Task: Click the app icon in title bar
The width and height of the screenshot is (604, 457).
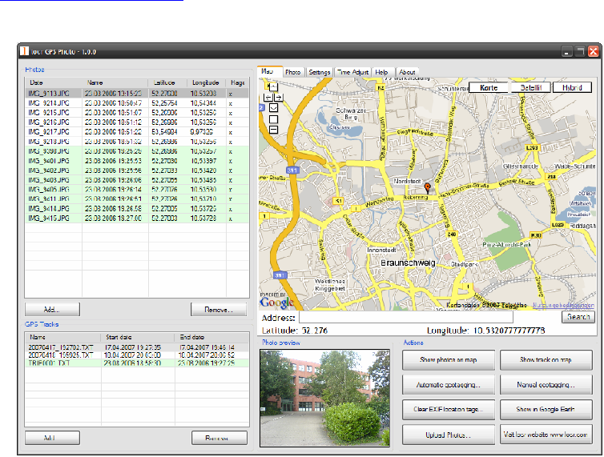Action: click(26, 52)
